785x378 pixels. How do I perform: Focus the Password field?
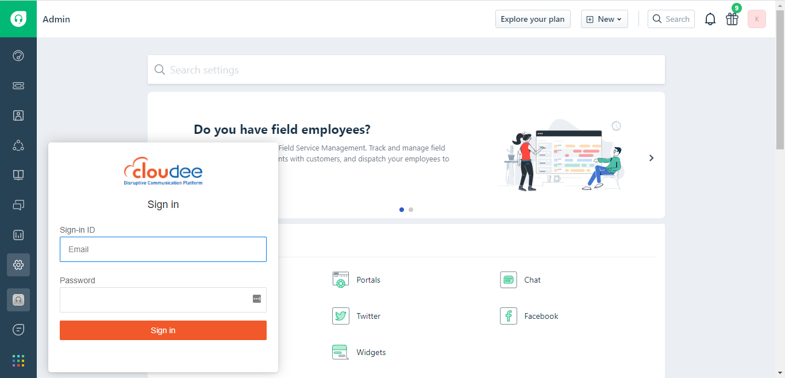[x=163, y=300]
